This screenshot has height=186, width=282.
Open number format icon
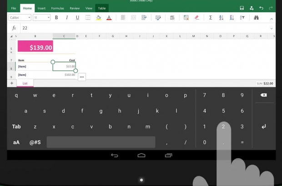point(172,17)
